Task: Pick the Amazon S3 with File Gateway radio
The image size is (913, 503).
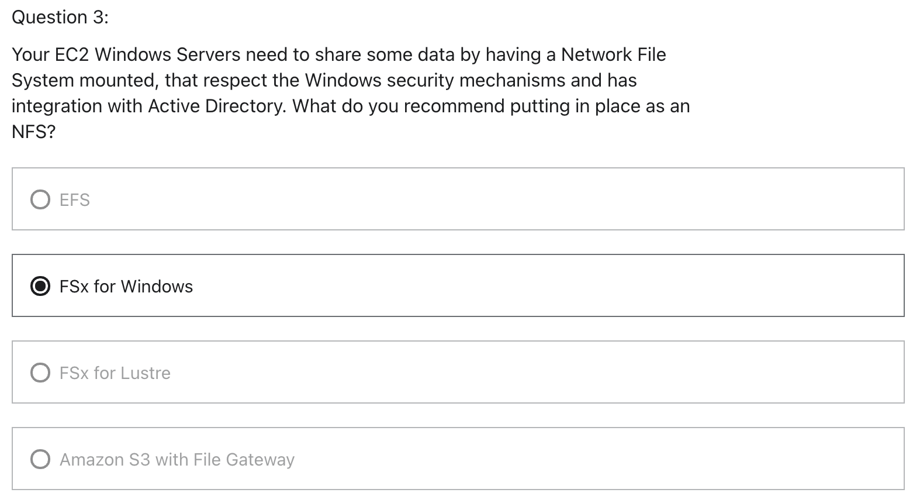Action: [40, 459]
